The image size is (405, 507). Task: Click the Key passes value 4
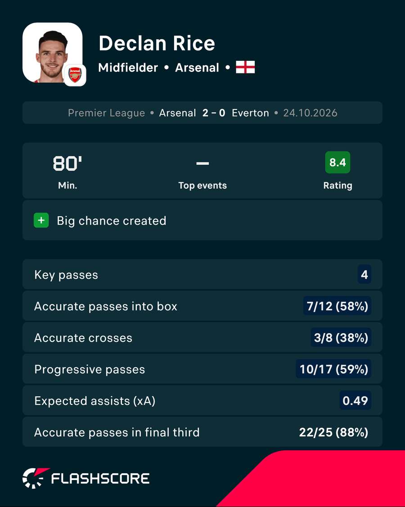364,275
